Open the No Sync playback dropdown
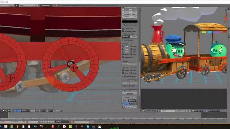The width and height of the screenshot is (230, 129). 62,122
